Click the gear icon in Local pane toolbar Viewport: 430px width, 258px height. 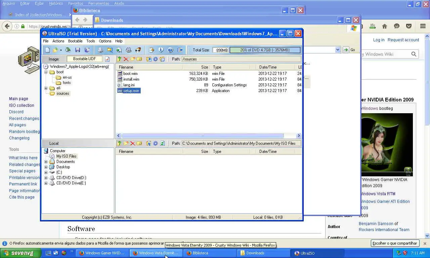[x=156, y=143]
